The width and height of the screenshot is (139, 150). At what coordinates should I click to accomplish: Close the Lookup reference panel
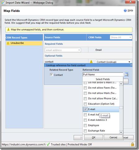point(131,65)
